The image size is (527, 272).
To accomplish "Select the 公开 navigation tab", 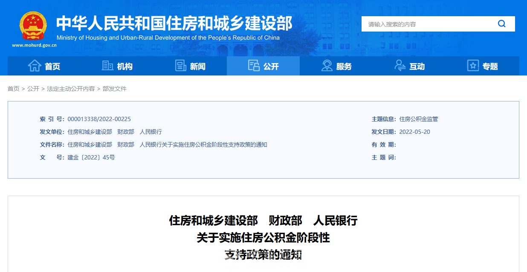I will pos(263,66).
